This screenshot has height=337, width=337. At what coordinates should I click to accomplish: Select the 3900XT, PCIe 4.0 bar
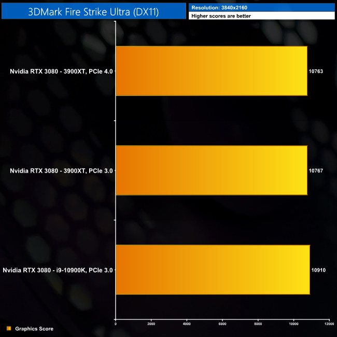[x=212, y=71]
